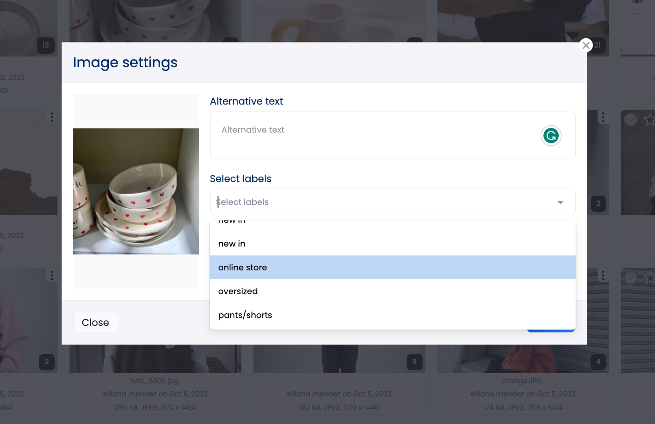Image resolution: width=655 pixels, height=424 pixels.
Task: Star the card above the striped fabric card
Action: coord(649,120)
